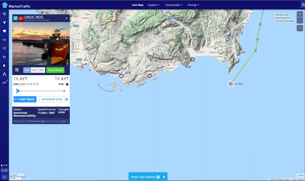
Task: Close the ORUC REIS vessel panel
Action: coord(67,18)
